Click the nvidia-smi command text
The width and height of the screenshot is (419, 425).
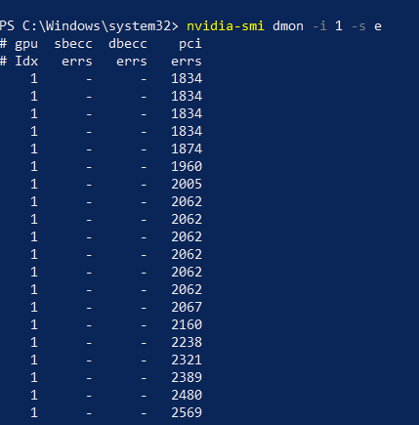(x=226, y=26)
